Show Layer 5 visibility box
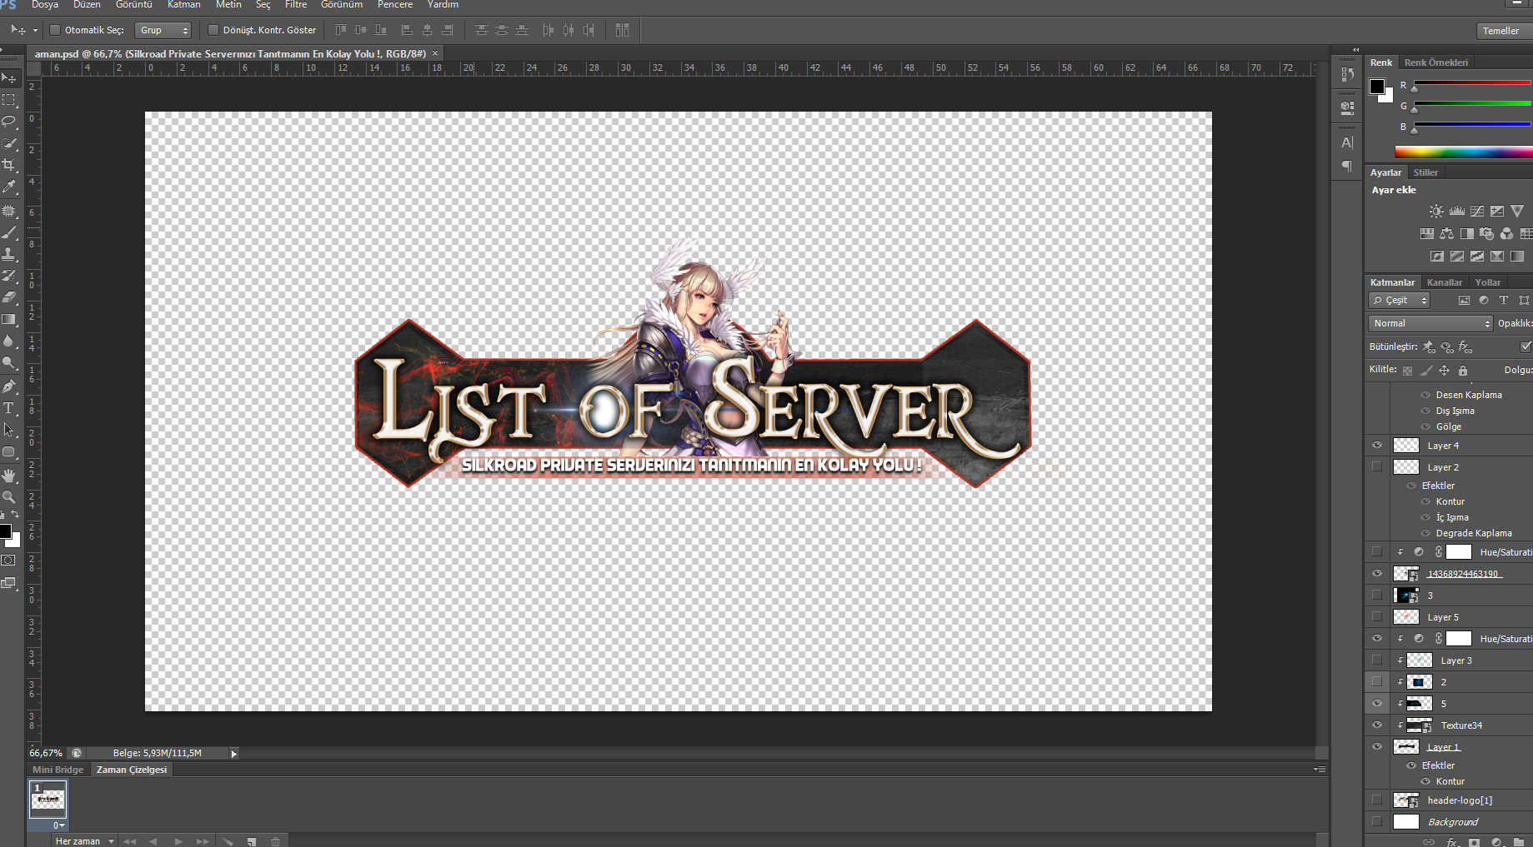Viewport: 1533px width, 847px height. click(x=1377, y=617)
